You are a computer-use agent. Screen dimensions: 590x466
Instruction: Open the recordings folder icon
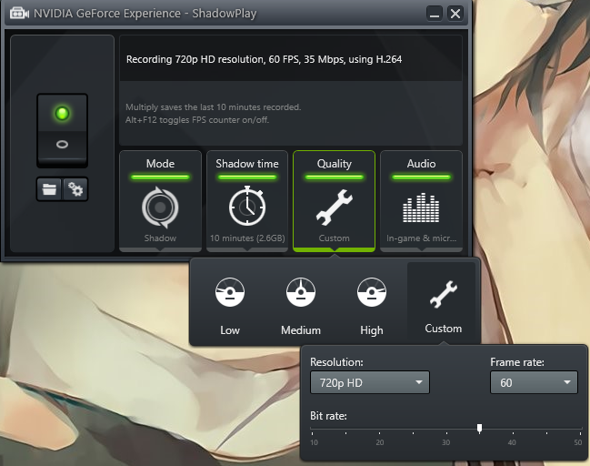pos(49,188)
